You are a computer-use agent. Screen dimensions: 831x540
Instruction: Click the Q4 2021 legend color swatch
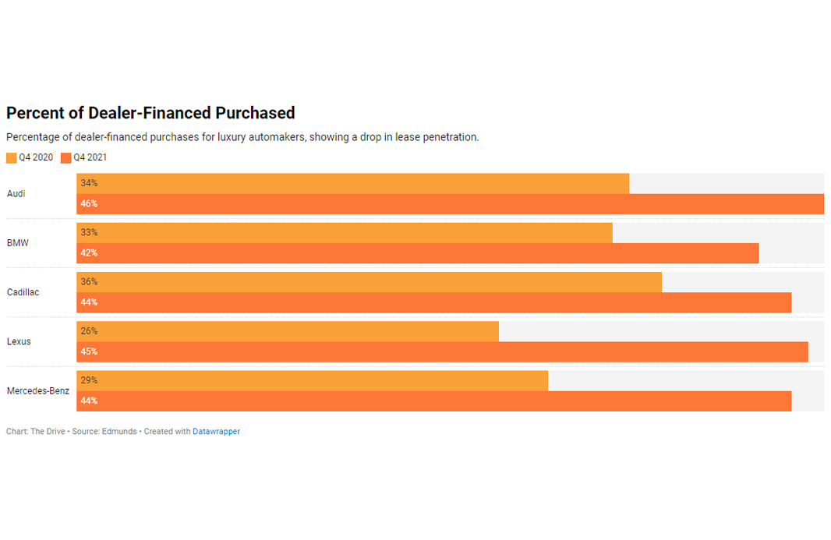click(x=66, y=158)
